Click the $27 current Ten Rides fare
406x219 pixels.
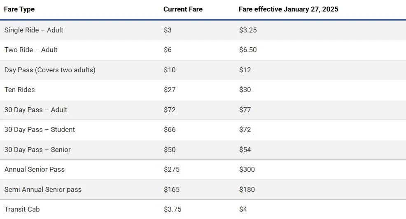pos(170,90)
